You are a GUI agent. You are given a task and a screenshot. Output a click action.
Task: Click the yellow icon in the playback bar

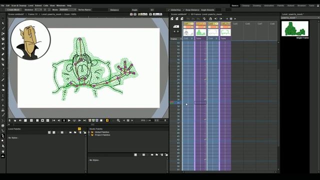tap(107, 120)
